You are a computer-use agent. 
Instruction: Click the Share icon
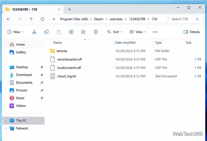tap(84, 32)
